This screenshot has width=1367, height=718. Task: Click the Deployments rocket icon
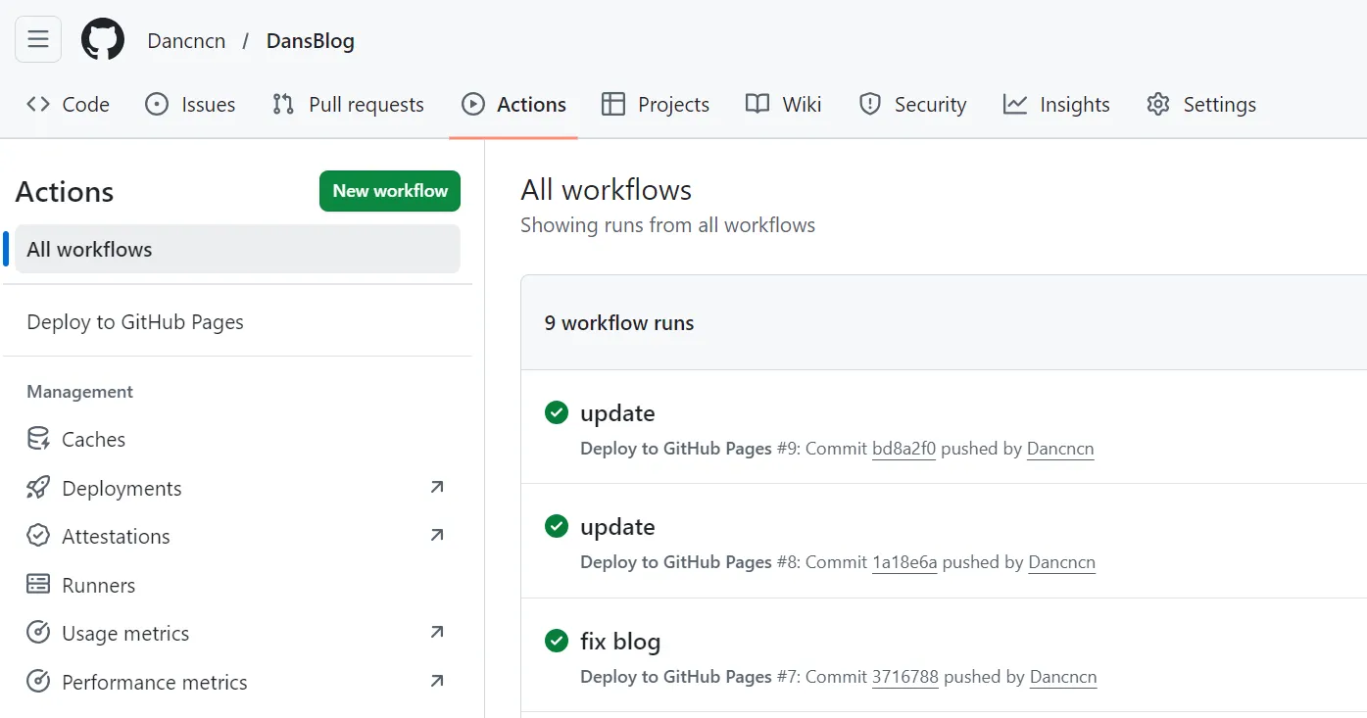pos(38,488)
